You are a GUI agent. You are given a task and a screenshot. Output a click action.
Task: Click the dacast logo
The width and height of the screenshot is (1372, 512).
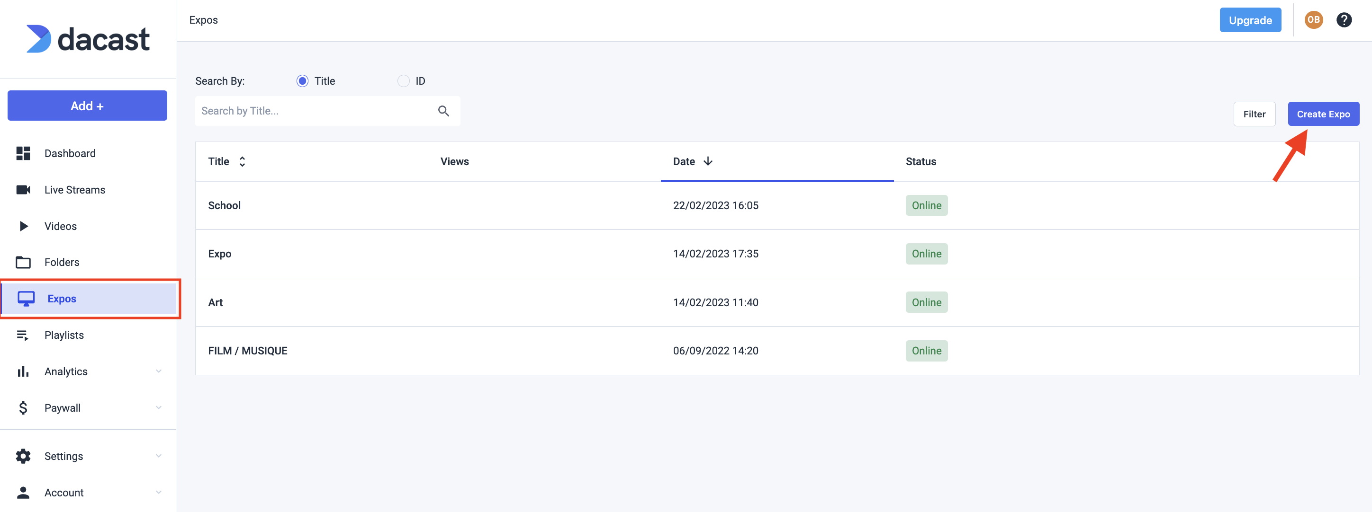pyautogui.click(x=88, y=39)
